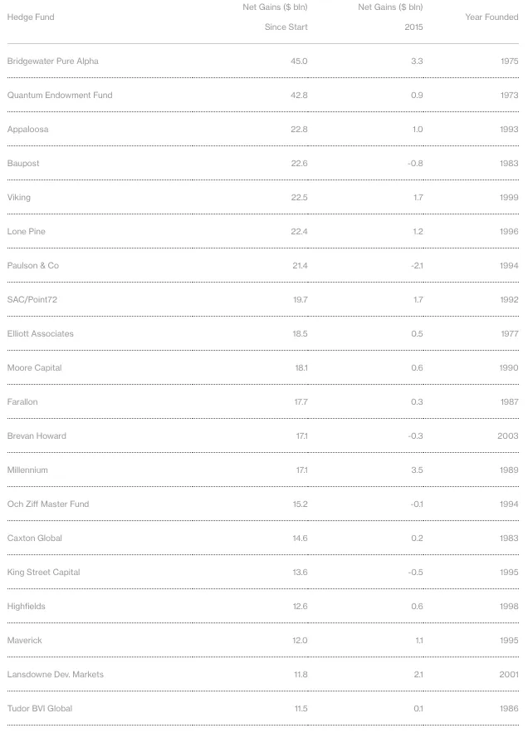Viewport: 528px width, 733px height.
Task: Click the Hedge Fund column header
Action: tap(31, 17)
